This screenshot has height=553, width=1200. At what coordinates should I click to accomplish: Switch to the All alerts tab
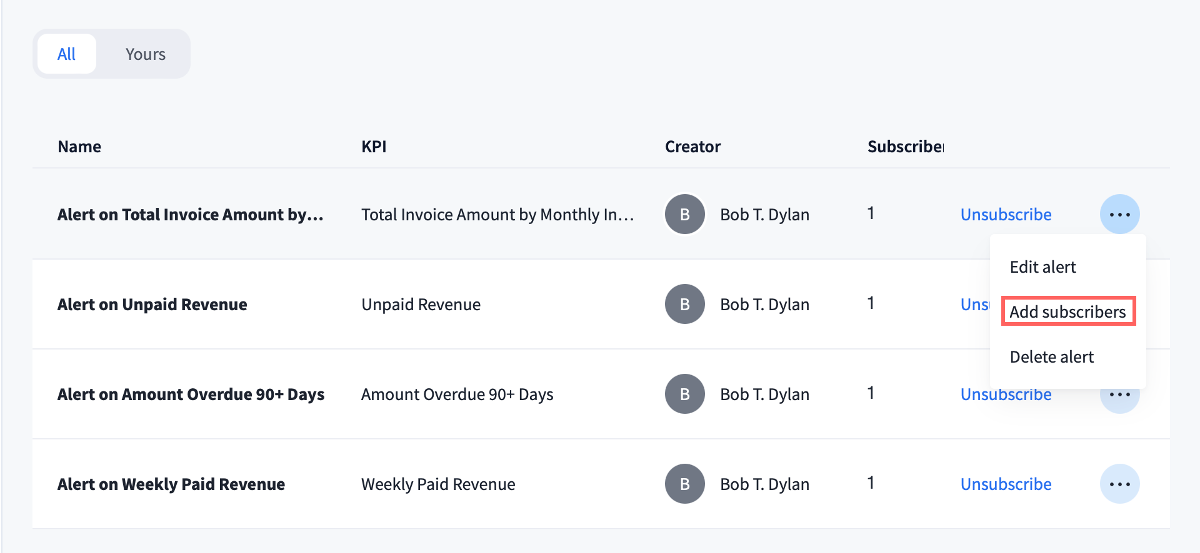click(x=66, y=54)
